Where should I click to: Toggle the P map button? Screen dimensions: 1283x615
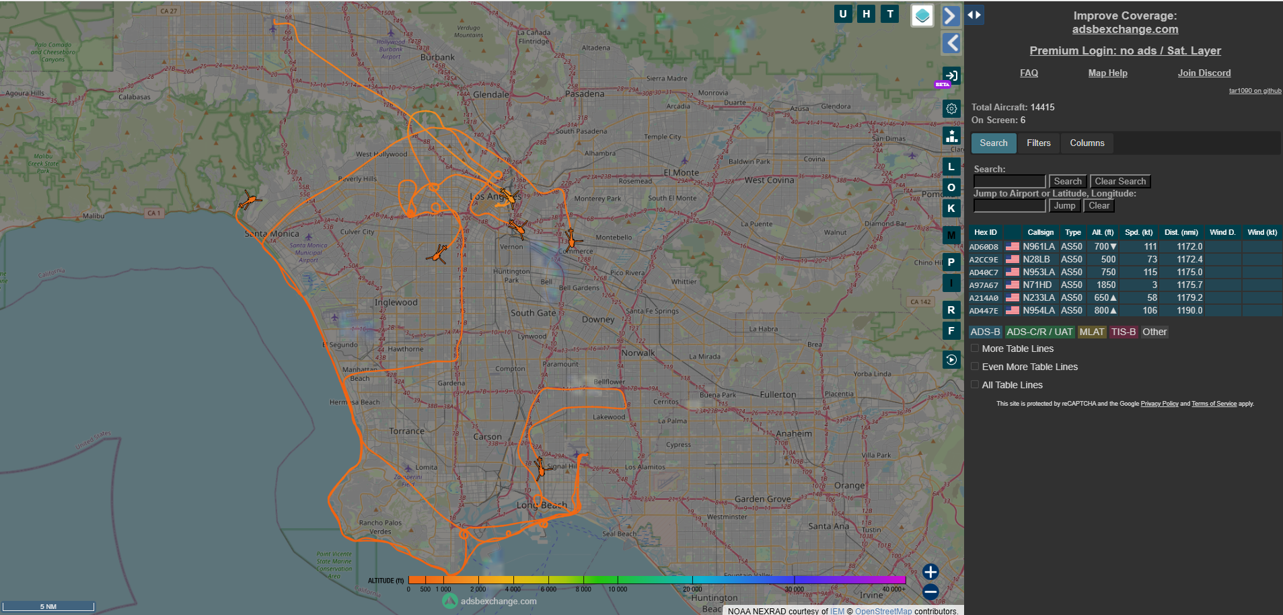point(951,262)
